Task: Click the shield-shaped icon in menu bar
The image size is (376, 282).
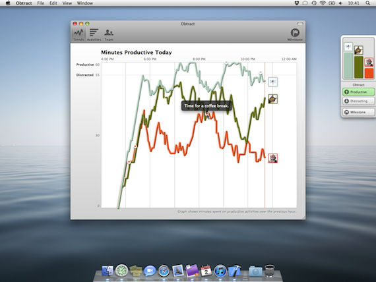Action: [297, 3]
